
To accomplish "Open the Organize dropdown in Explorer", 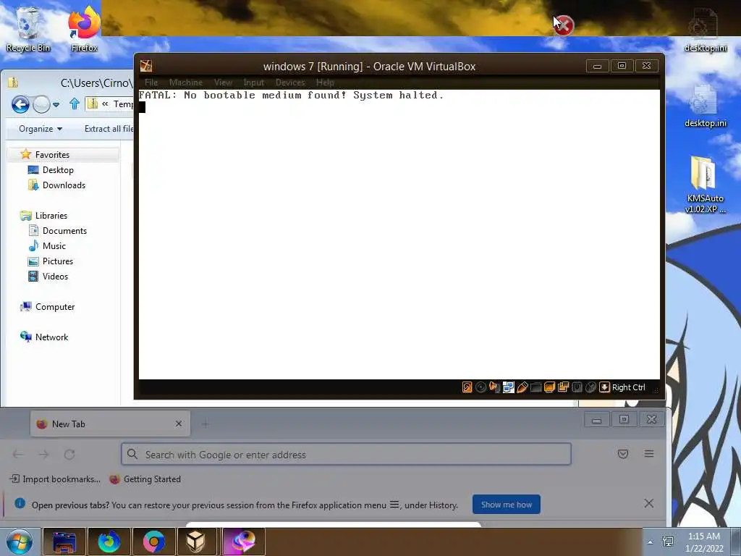I will 41,129.
